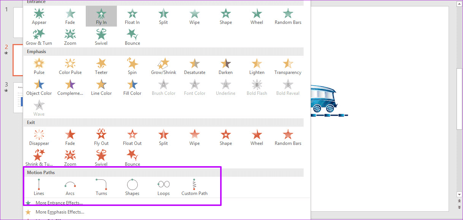
Task: Apply the Wheel entrance effect
Action: [x=257, y=16]
